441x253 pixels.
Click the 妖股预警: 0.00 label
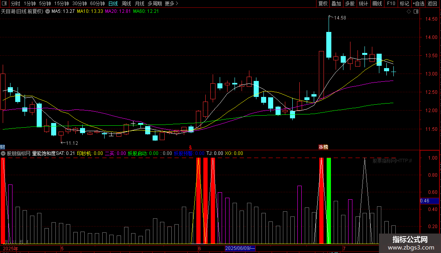click(x=189, y=153)
